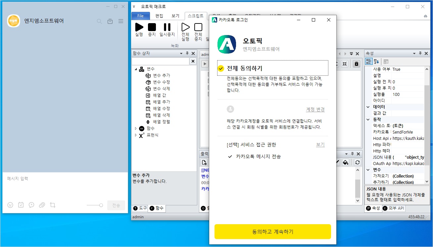Open the File ribbon tab
The height and width of the screenshot is (247, 433).
[x=140, y=16]
